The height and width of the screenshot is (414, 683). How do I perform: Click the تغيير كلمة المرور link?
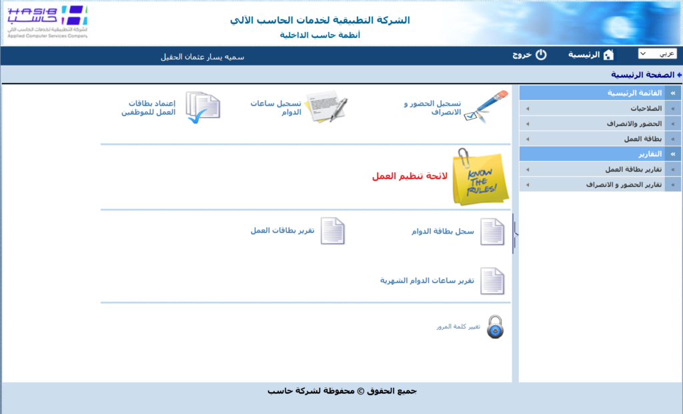(458, 327)
